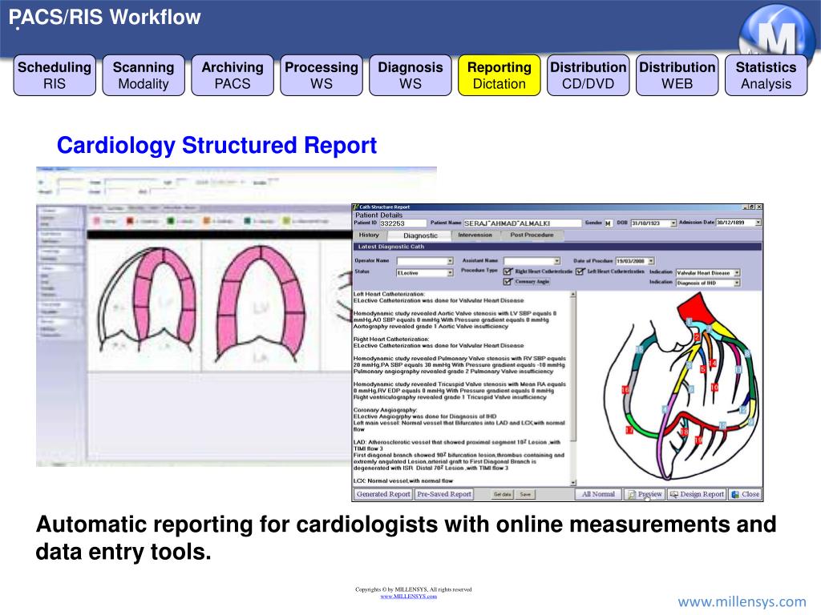Click the Get data button
This screenshot has height=615, width=821.
click(x=503, y=494)
